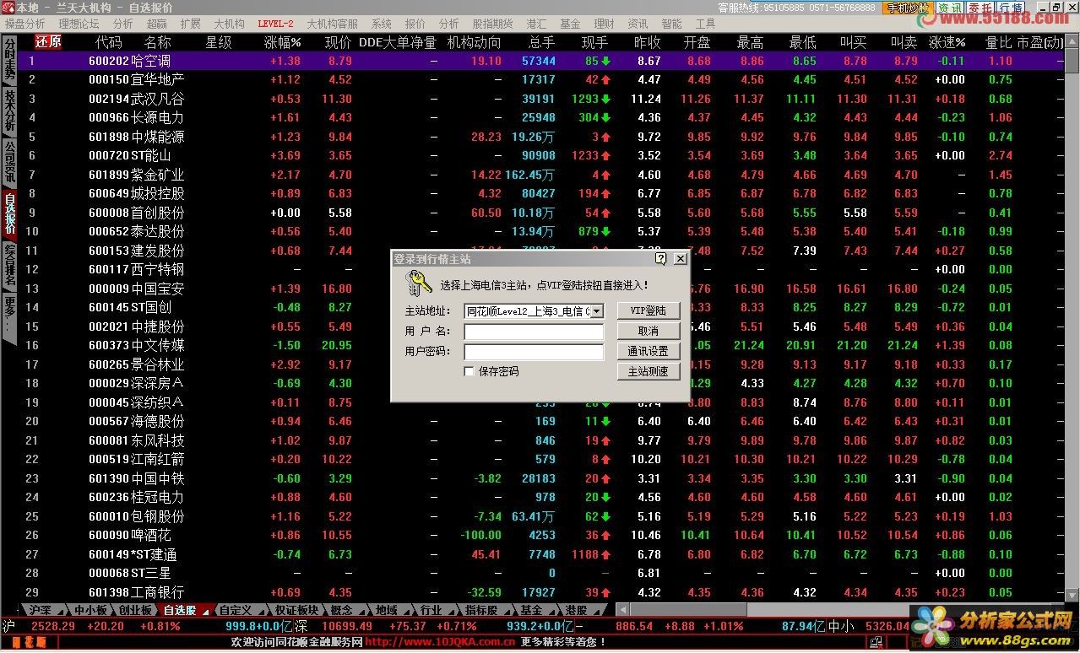Click the www.10JQKA.com.cn link in status bar
The height and width of the screenshot is (653, 1080).
pos(441,642)
